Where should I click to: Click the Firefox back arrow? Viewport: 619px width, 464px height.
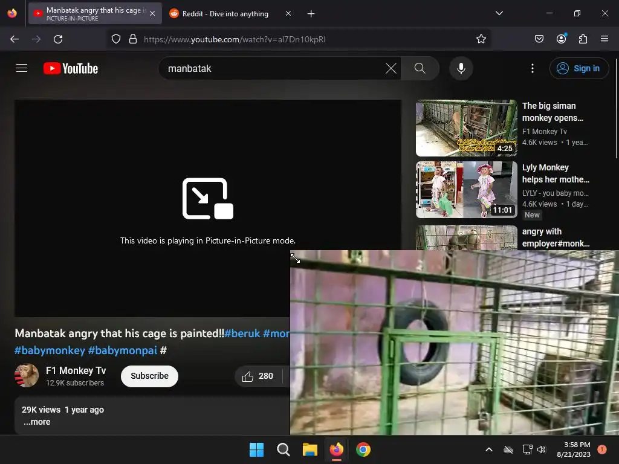(15, 39)
